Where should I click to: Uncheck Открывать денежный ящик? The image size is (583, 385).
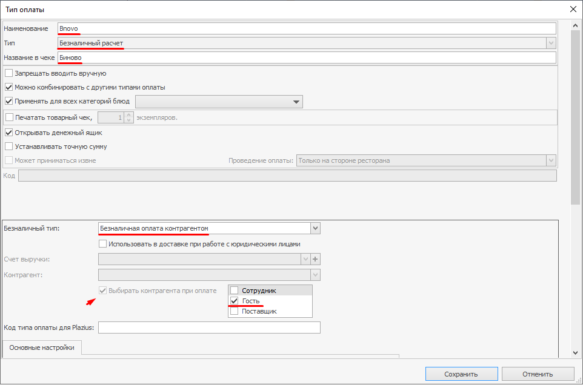[x=9, y=133]
